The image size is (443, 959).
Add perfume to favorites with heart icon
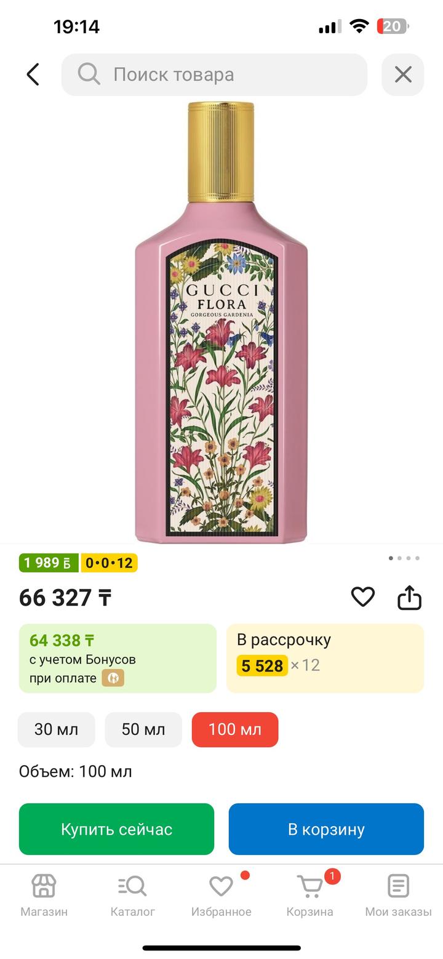click(363, 596)
